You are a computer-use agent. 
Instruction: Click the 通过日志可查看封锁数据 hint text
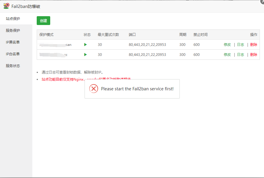[73, 72]
